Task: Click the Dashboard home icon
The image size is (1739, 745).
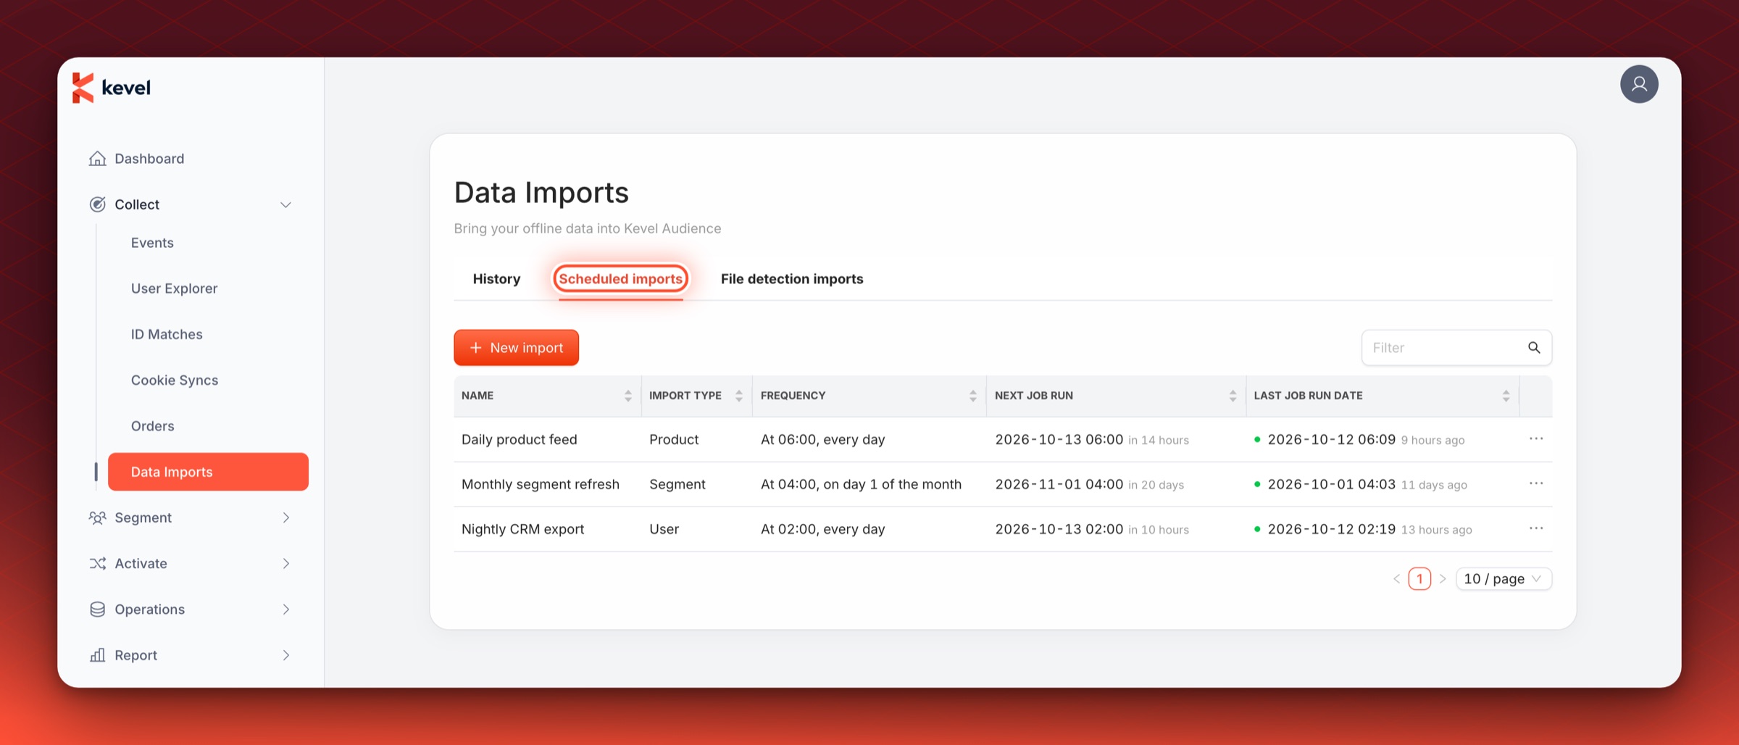Action: (97, 159)
